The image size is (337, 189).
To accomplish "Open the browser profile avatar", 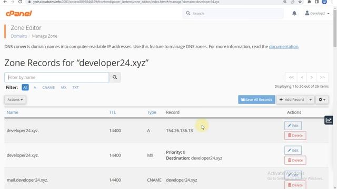I will point(324,2).
